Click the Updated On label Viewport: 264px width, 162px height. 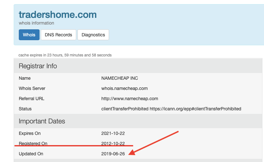(x=31, y=154)
